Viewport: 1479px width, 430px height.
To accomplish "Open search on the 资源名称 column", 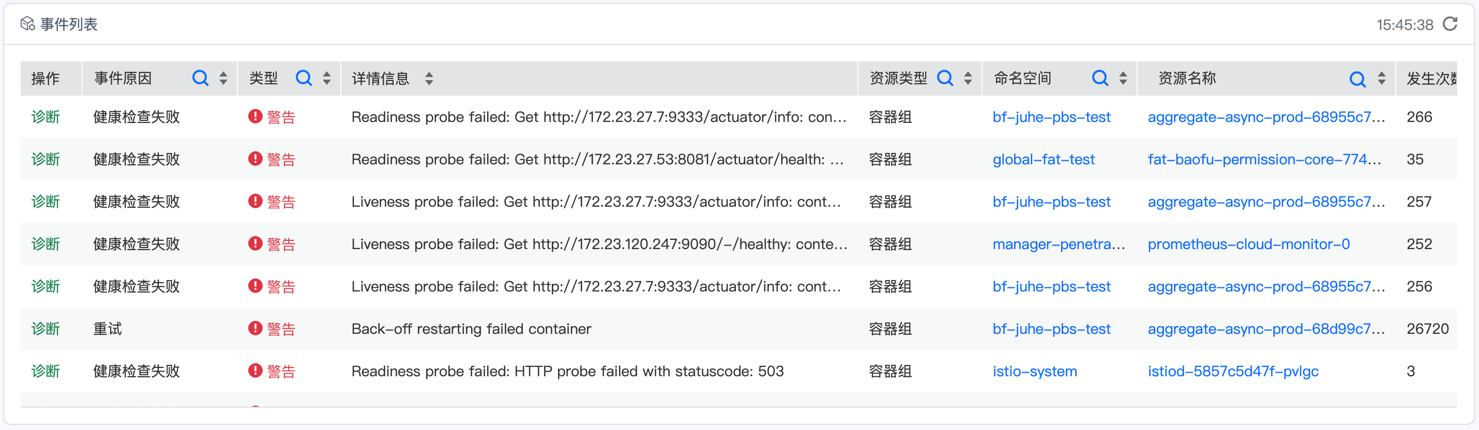I will pyautogui.click(x=1357, y=79).
